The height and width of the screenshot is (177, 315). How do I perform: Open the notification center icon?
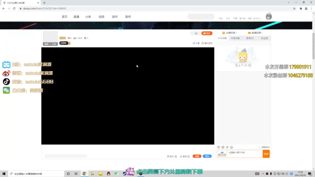[x=310, y=173]
